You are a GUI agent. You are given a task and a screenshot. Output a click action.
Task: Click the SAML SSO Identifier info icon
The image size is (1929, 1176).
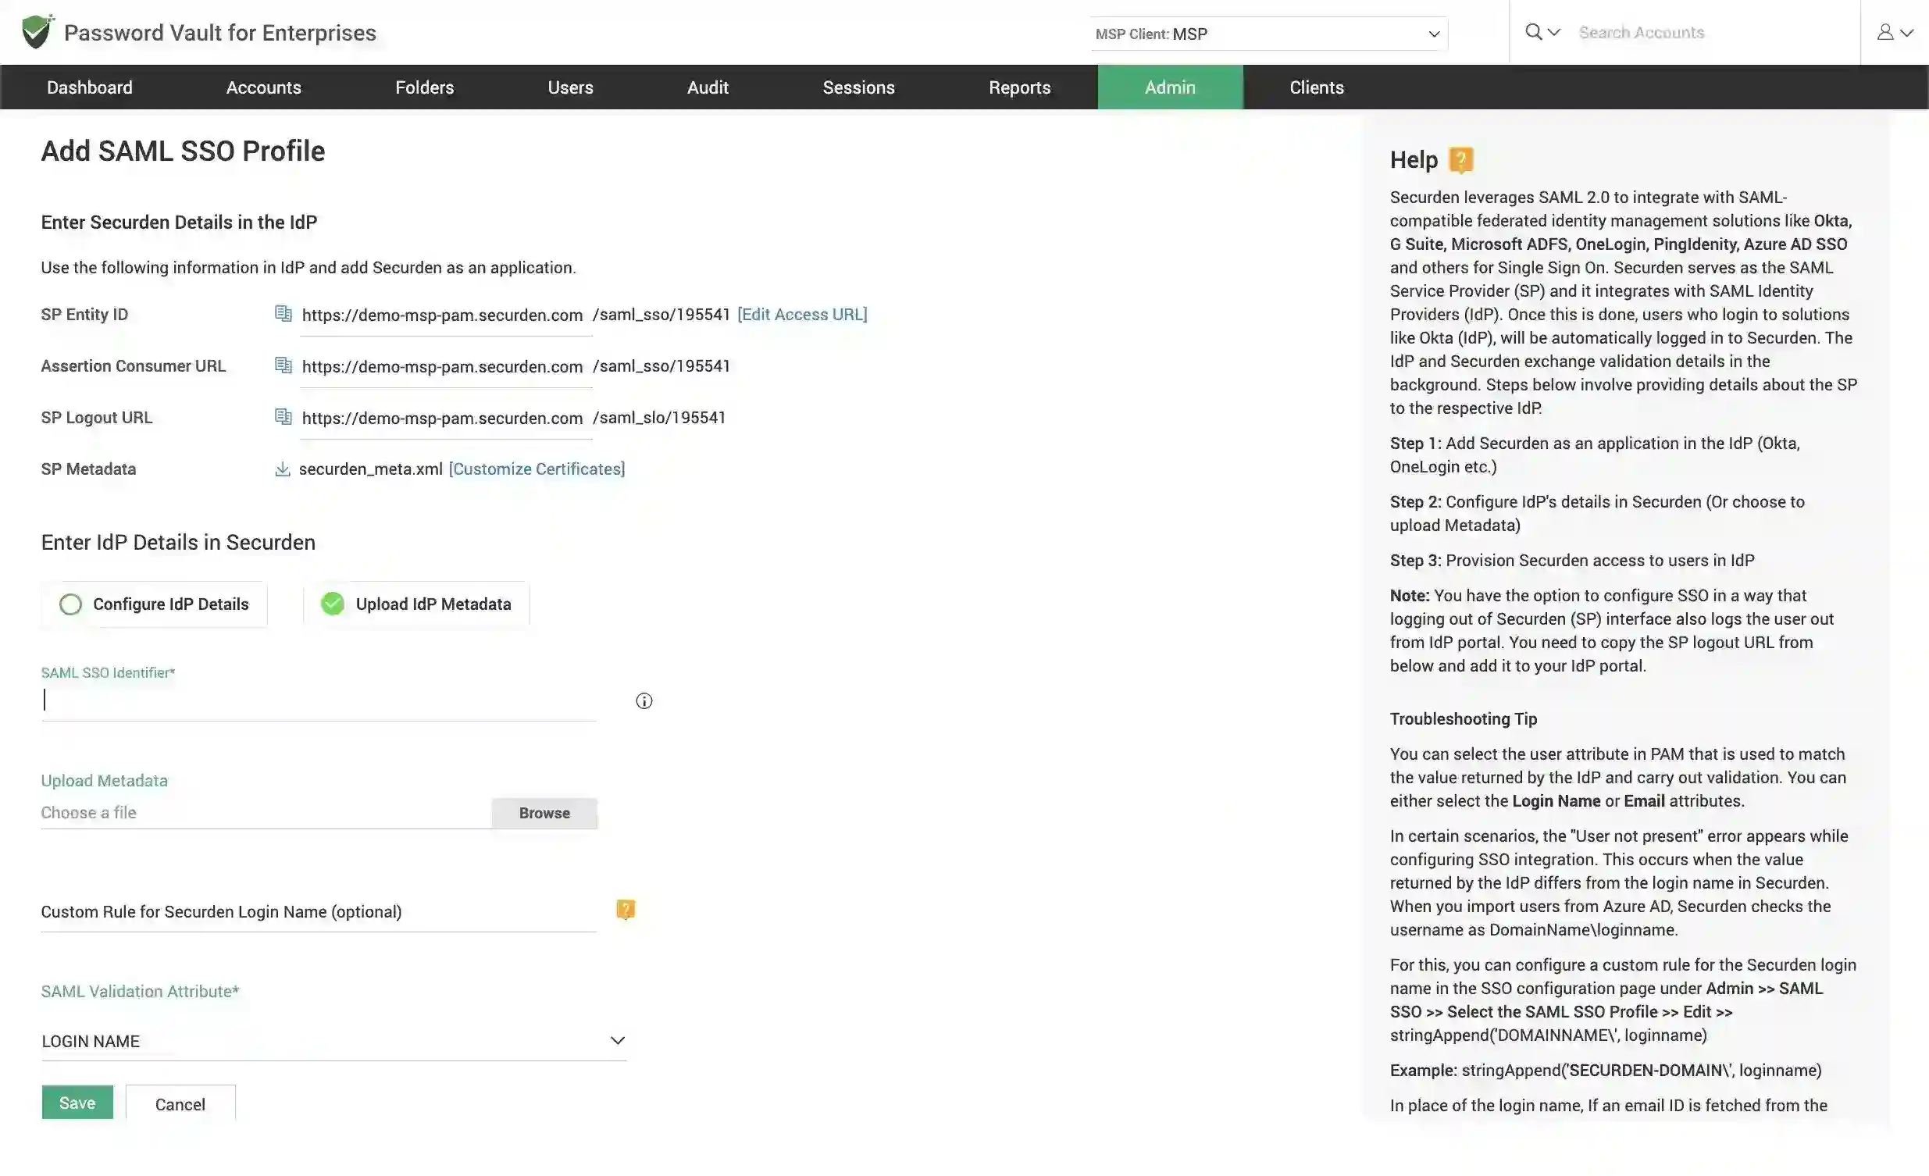tap(644, 701)
